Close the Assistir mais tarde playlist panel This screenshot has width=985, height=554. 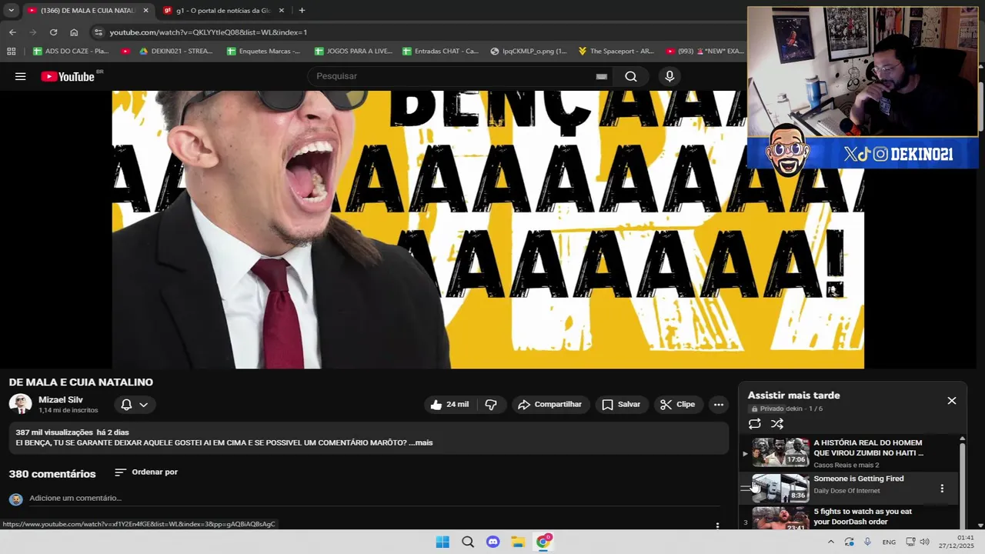click(952, 401)
